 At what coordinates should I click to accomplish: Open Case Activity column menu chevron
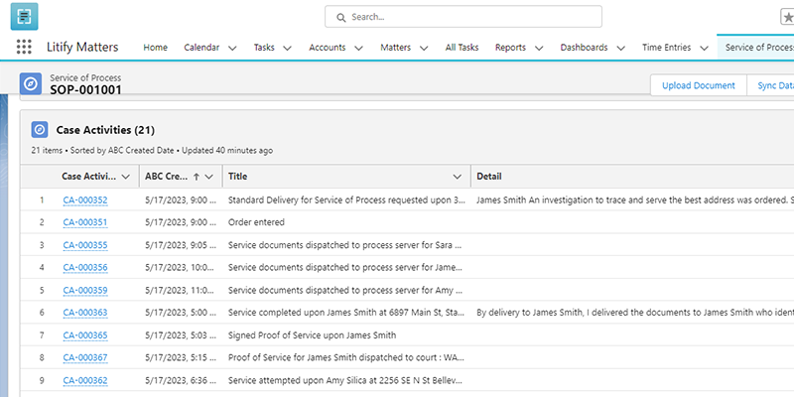126,177
